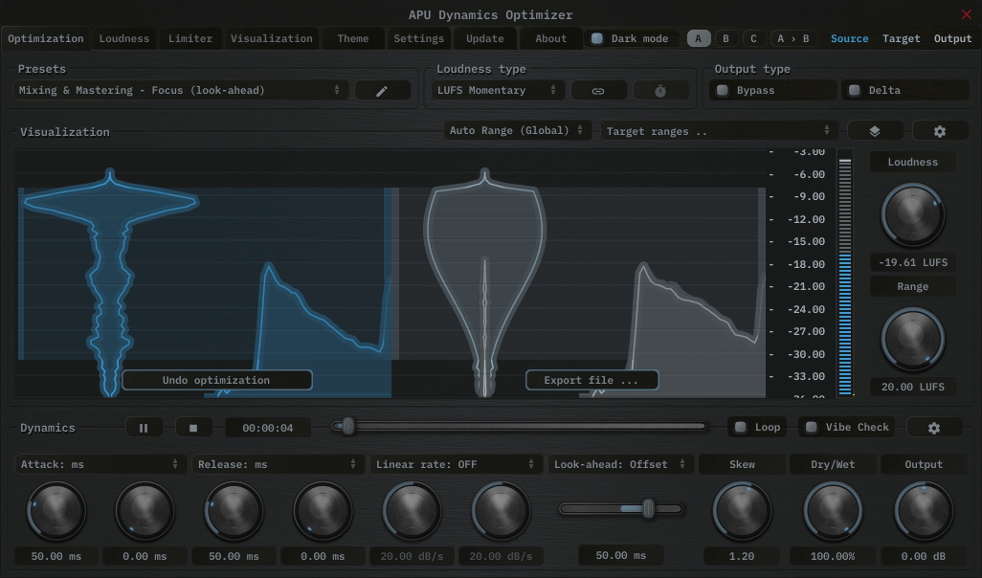Viewport: 982px width, 578px height.
Task: Click the Export file button
Action: (x=591, y=380)
